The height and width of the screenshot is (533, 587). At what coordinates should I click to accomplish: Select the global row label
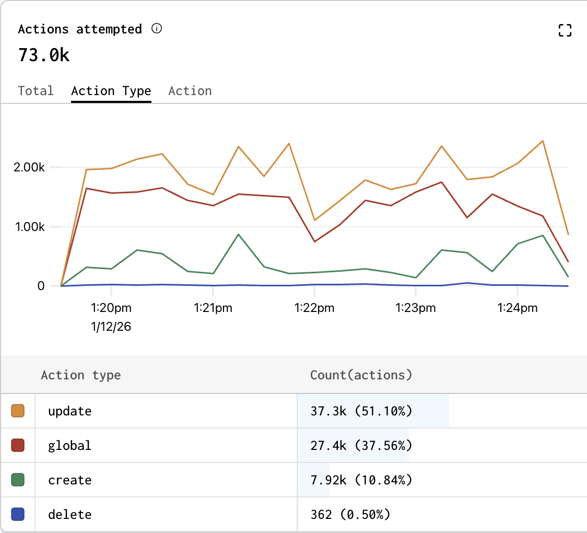point(69,445)
